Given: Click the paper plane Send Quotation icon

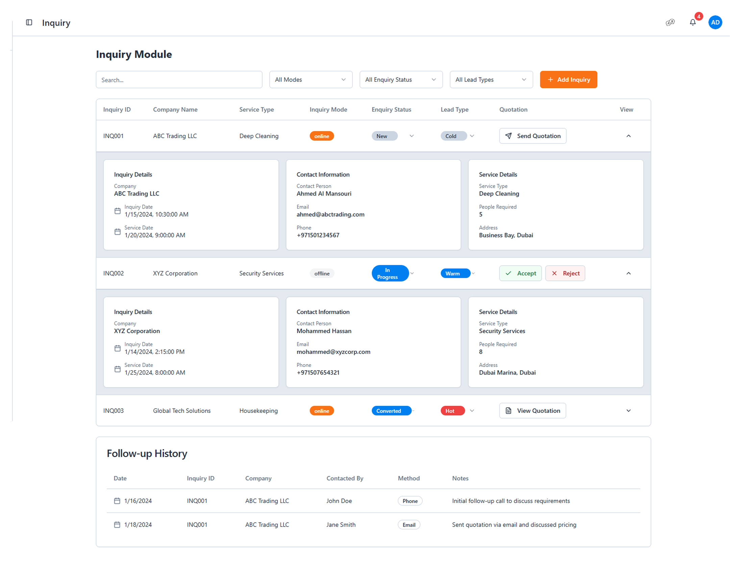Looking at the screenshot, I should coord(508,136).
